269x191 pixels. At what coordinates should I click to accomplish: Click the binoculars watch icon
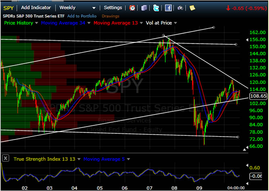(x=180, y=8)
